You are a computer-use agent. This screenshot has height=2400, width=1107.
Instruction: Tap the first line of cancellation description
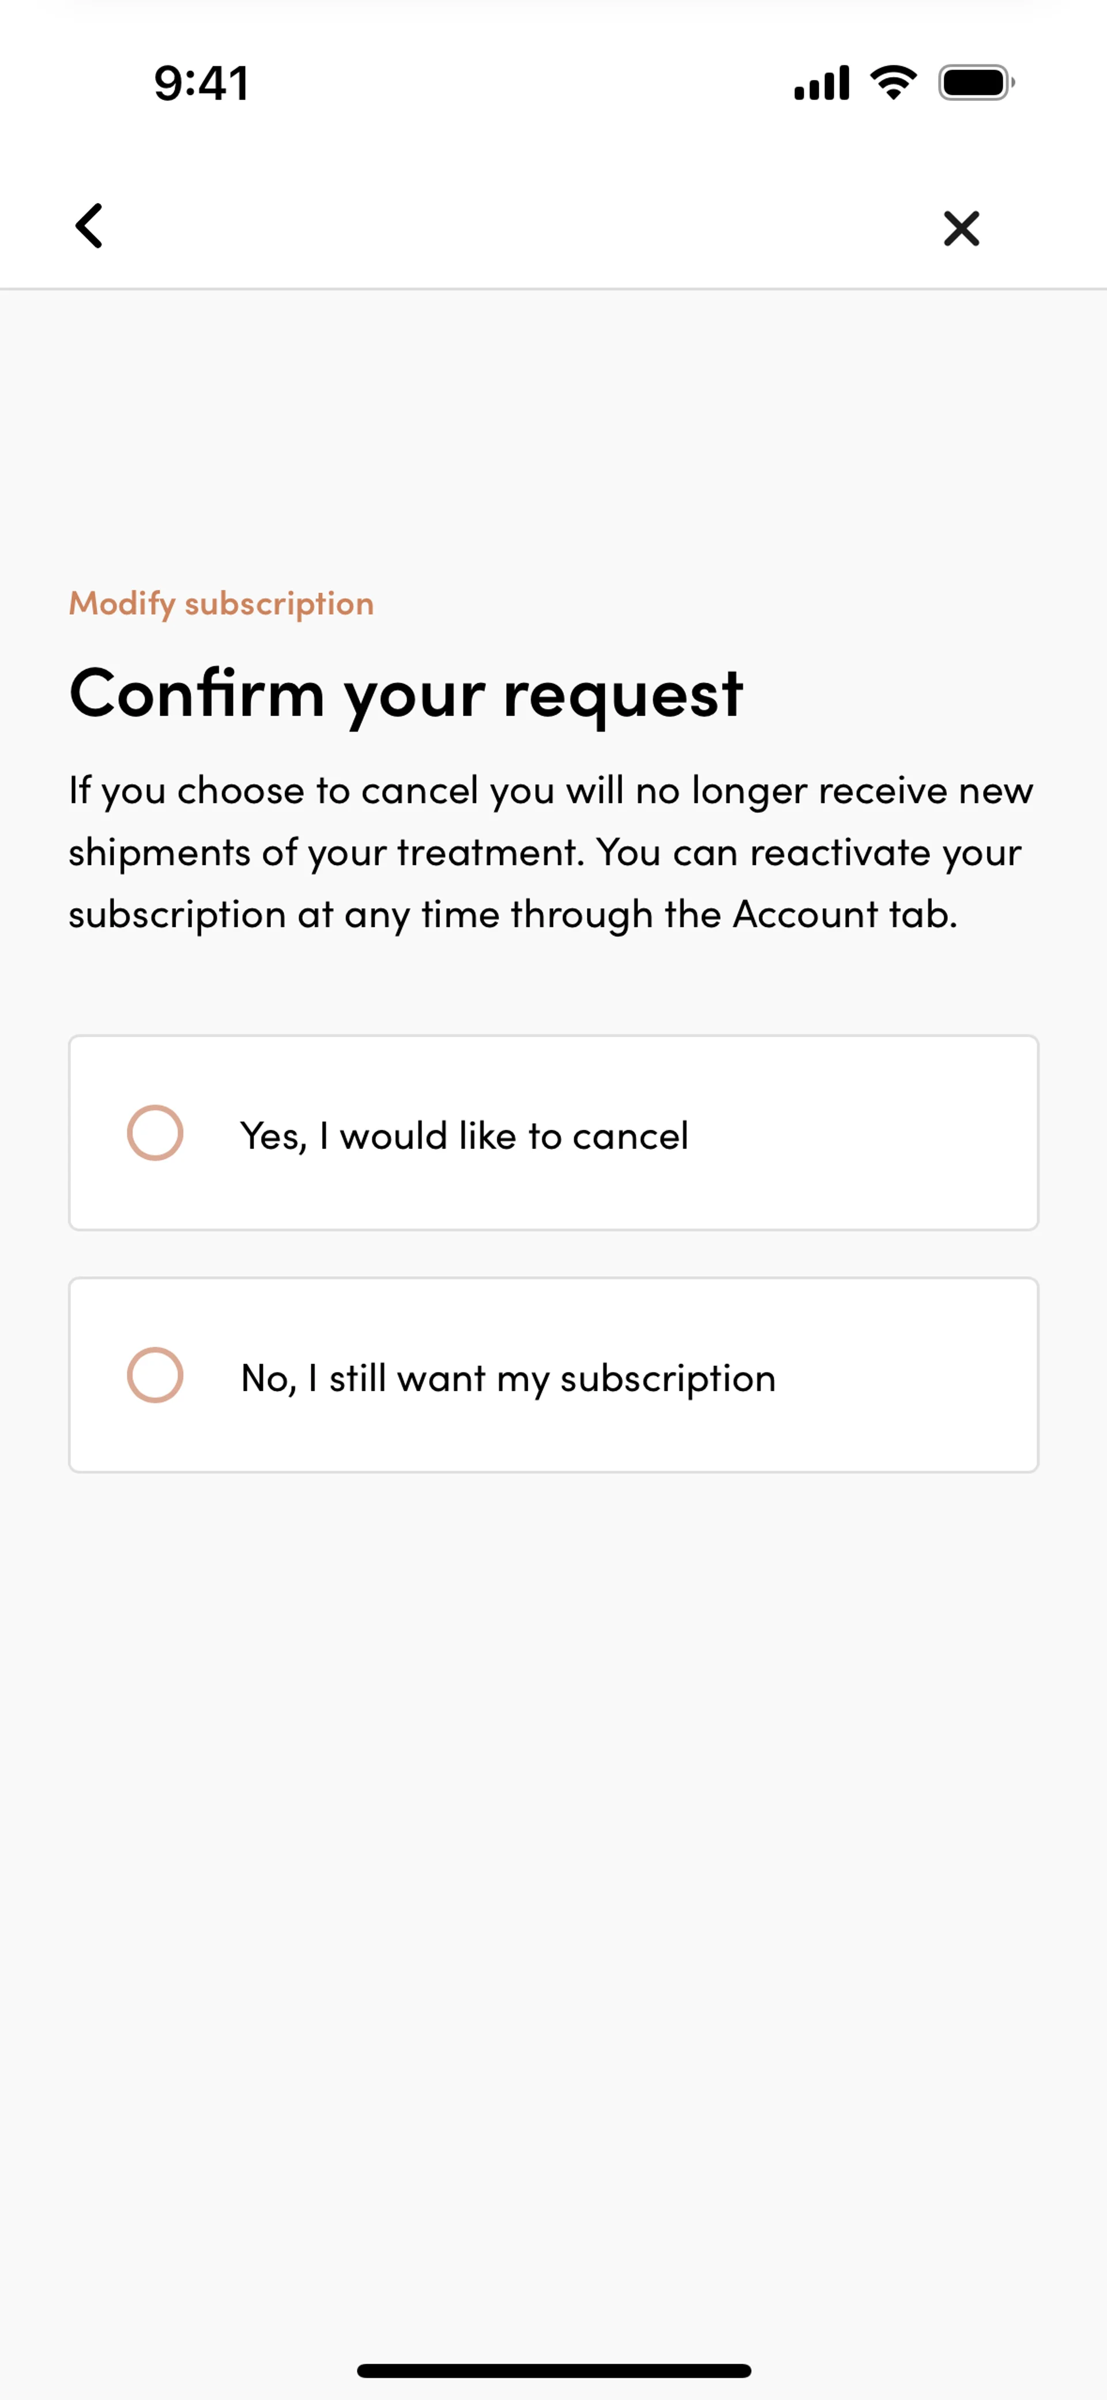(550, 791)
